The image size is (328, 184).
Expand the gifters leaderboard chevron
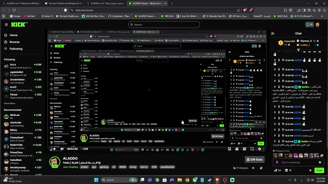298,50
